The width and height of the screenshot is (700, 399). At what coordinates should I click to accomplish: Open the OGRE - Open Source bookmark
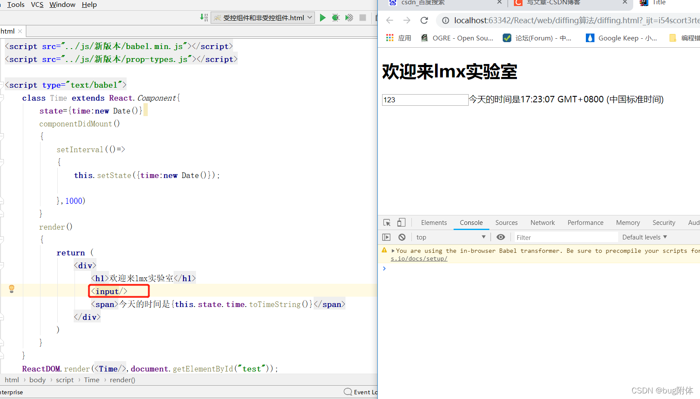(x=457, y=38)
